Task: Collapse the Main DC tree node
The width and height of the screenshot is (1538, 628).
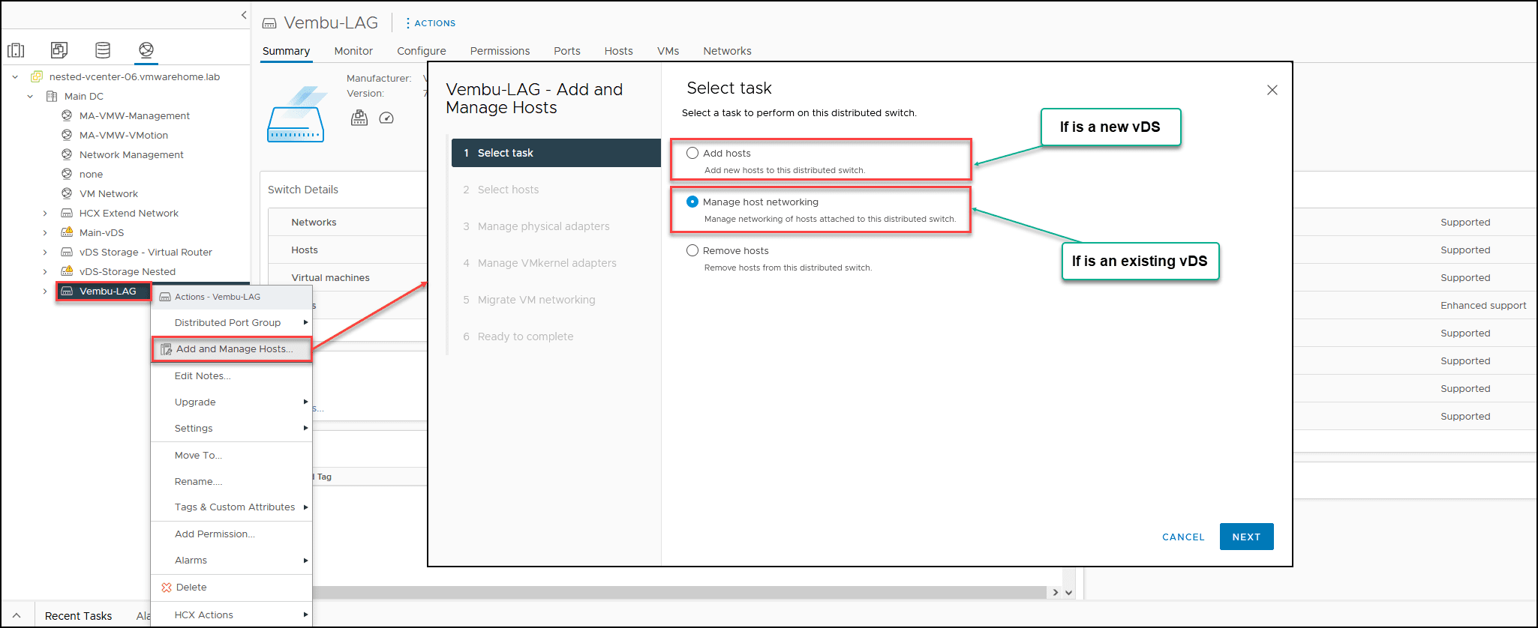Action: 30,96
